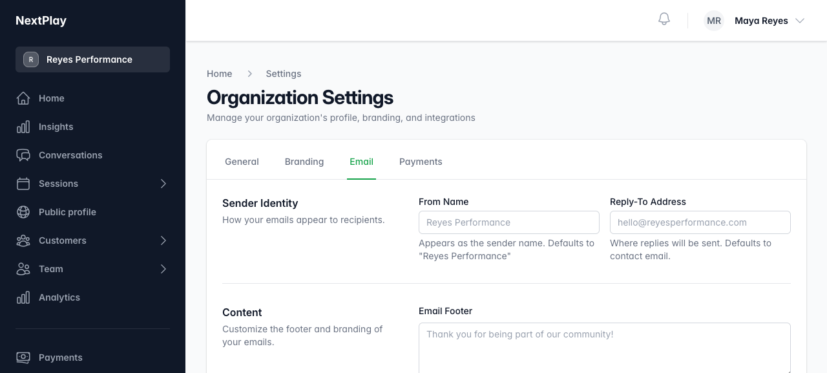Click the Conversations chat bubble icon
827x373 pixels.
23,155
